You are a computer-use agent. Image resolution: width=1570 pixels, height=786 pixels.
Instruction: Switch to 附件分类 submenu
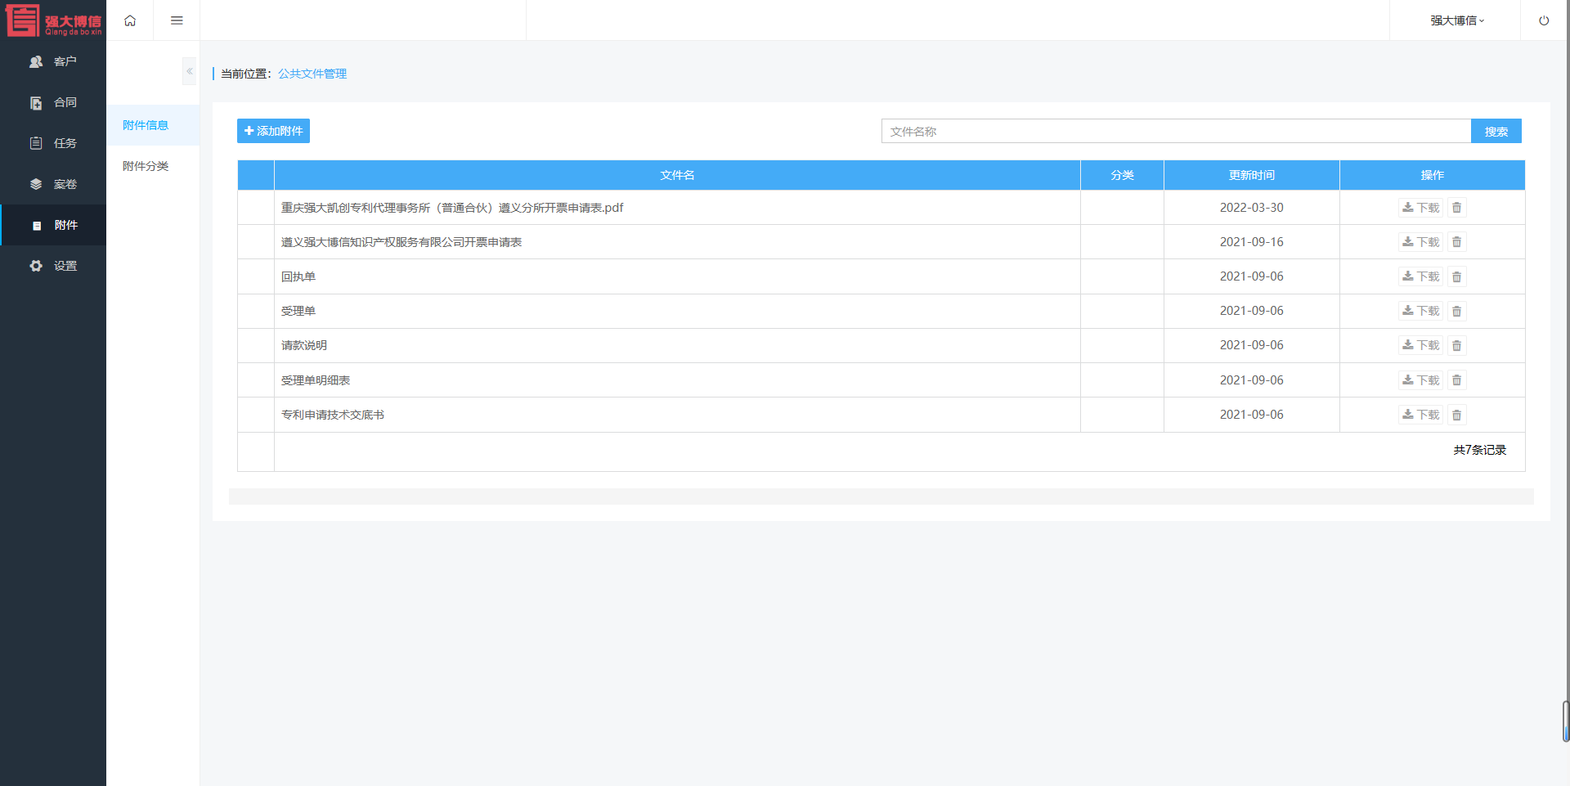[153, 166]
